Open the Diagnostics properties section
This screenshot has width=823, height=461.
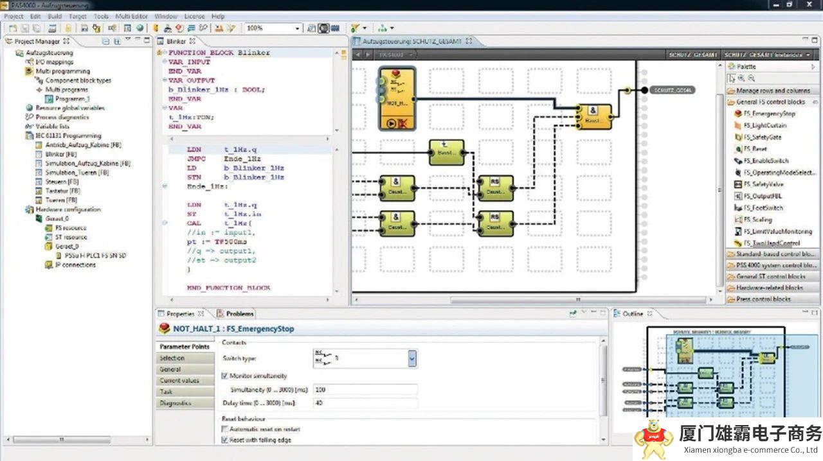[175, 403]
